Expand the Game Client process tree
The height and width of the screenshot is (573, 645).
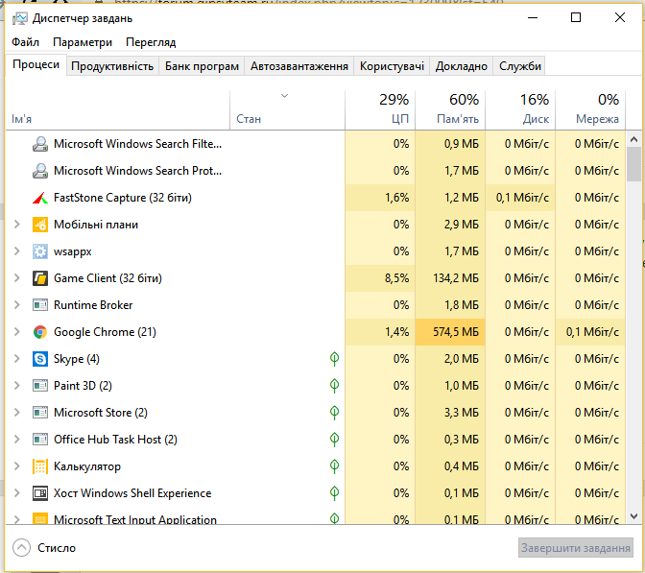[x=17, y=278]
